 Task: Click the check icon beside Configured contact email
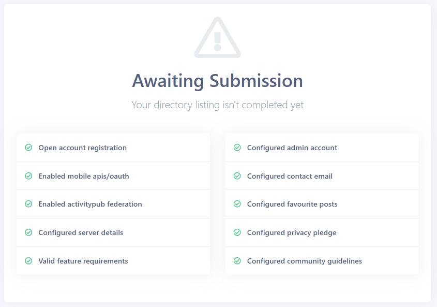(x=237, y=176)
